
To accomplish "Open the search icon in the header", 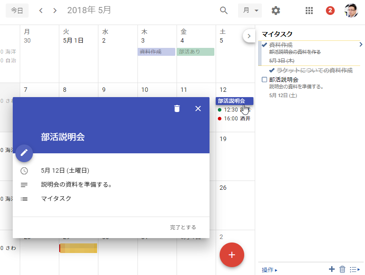I will point(224,10).
